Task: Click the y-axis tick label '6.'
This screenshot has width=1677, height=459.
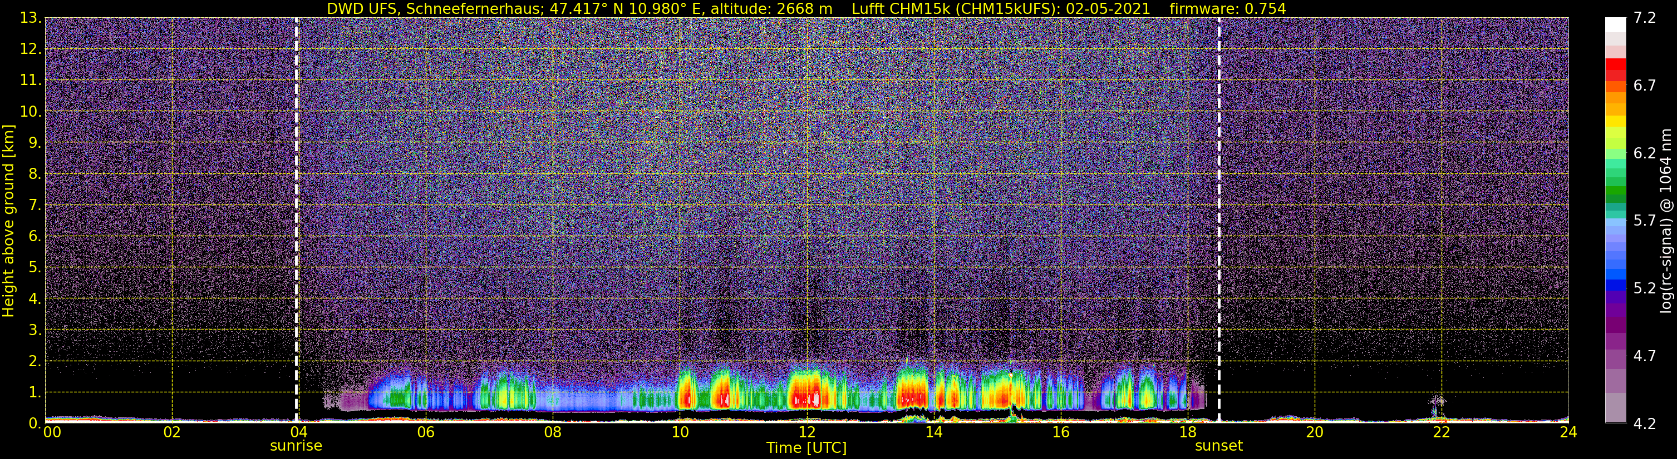Action: point(35,237)
